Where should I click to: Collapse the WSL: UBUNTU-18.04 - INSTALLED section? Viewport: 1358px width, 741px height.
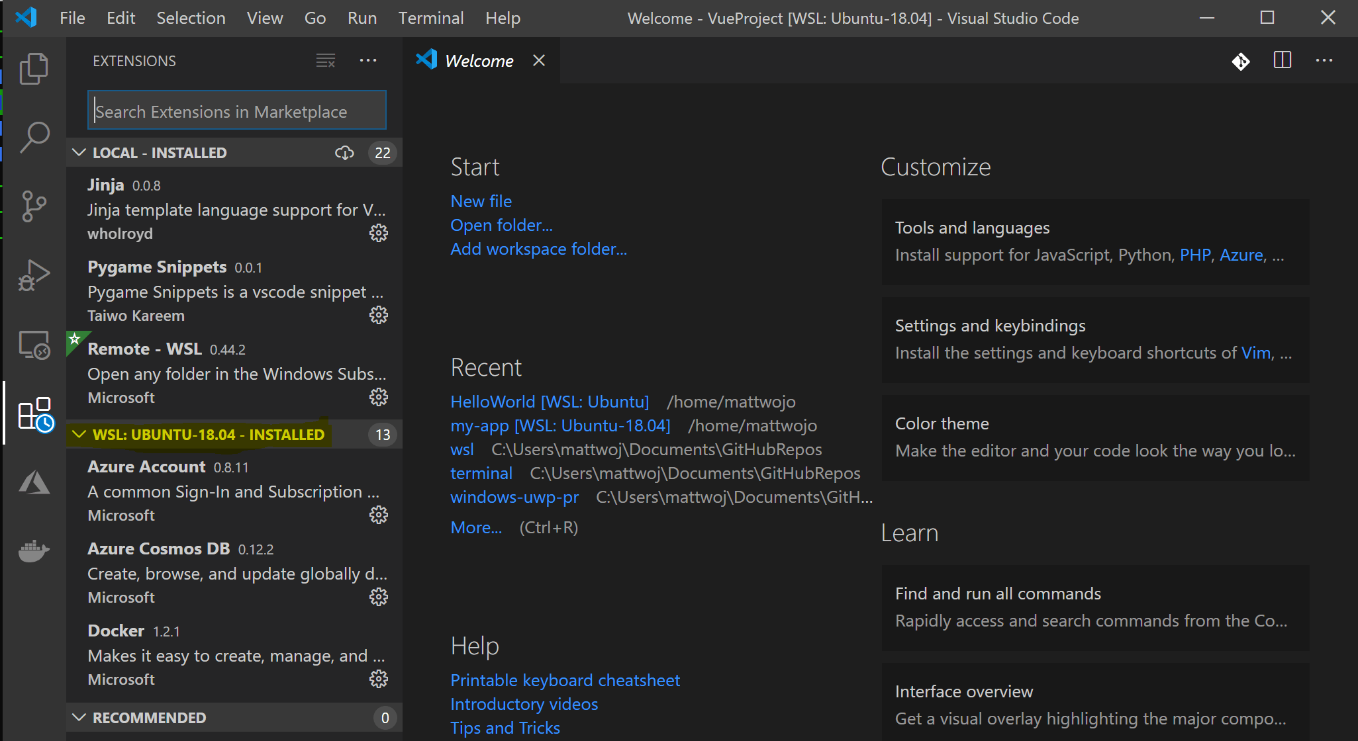tap(80, 435)
